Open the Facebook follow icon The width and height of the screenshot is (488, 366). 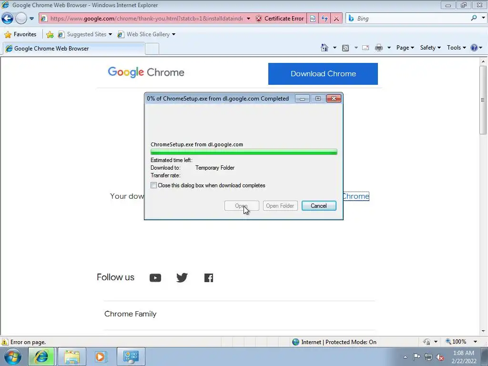pos(209,278)
